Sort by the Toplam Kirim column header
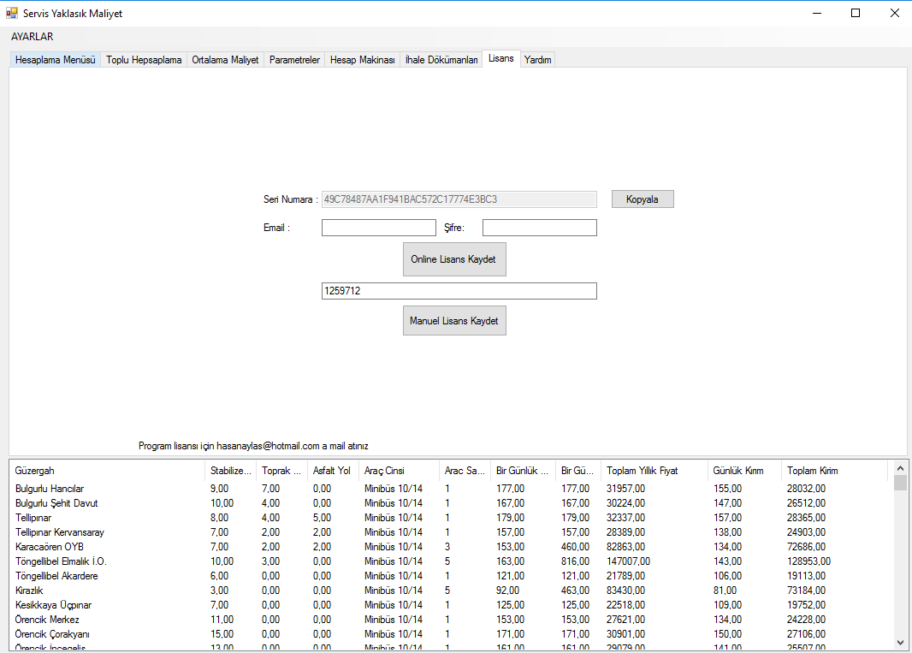The width and height of the screenshot is (912, 653). click(835, 471)
